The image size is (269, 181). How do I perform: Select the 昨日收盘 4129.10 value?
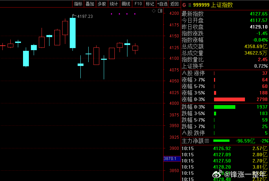pos(259,27)
